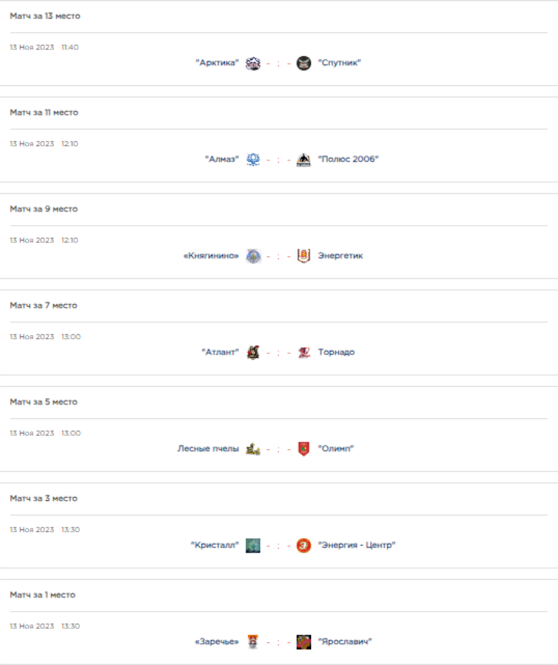Click the "Ярославич" team logo
The width and height of the screenshot is (558, 665).
point(304,642)
